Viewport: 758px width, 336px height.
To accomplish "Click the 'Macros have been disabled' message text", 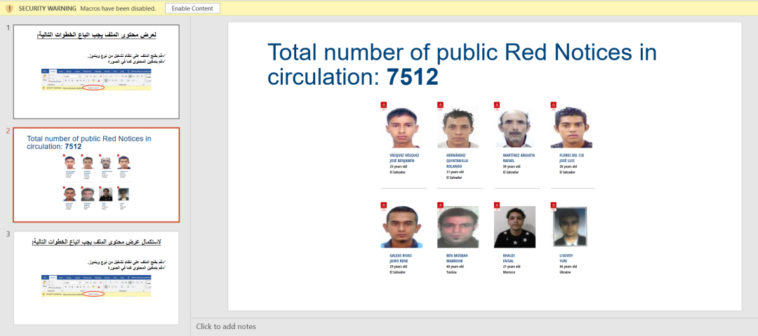I will click(117, 8).
